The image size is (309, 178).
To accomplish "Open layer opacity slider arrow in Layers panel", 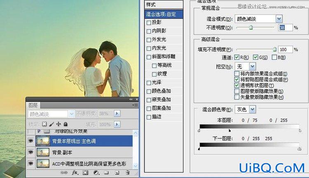I will (x=117, y=114).
